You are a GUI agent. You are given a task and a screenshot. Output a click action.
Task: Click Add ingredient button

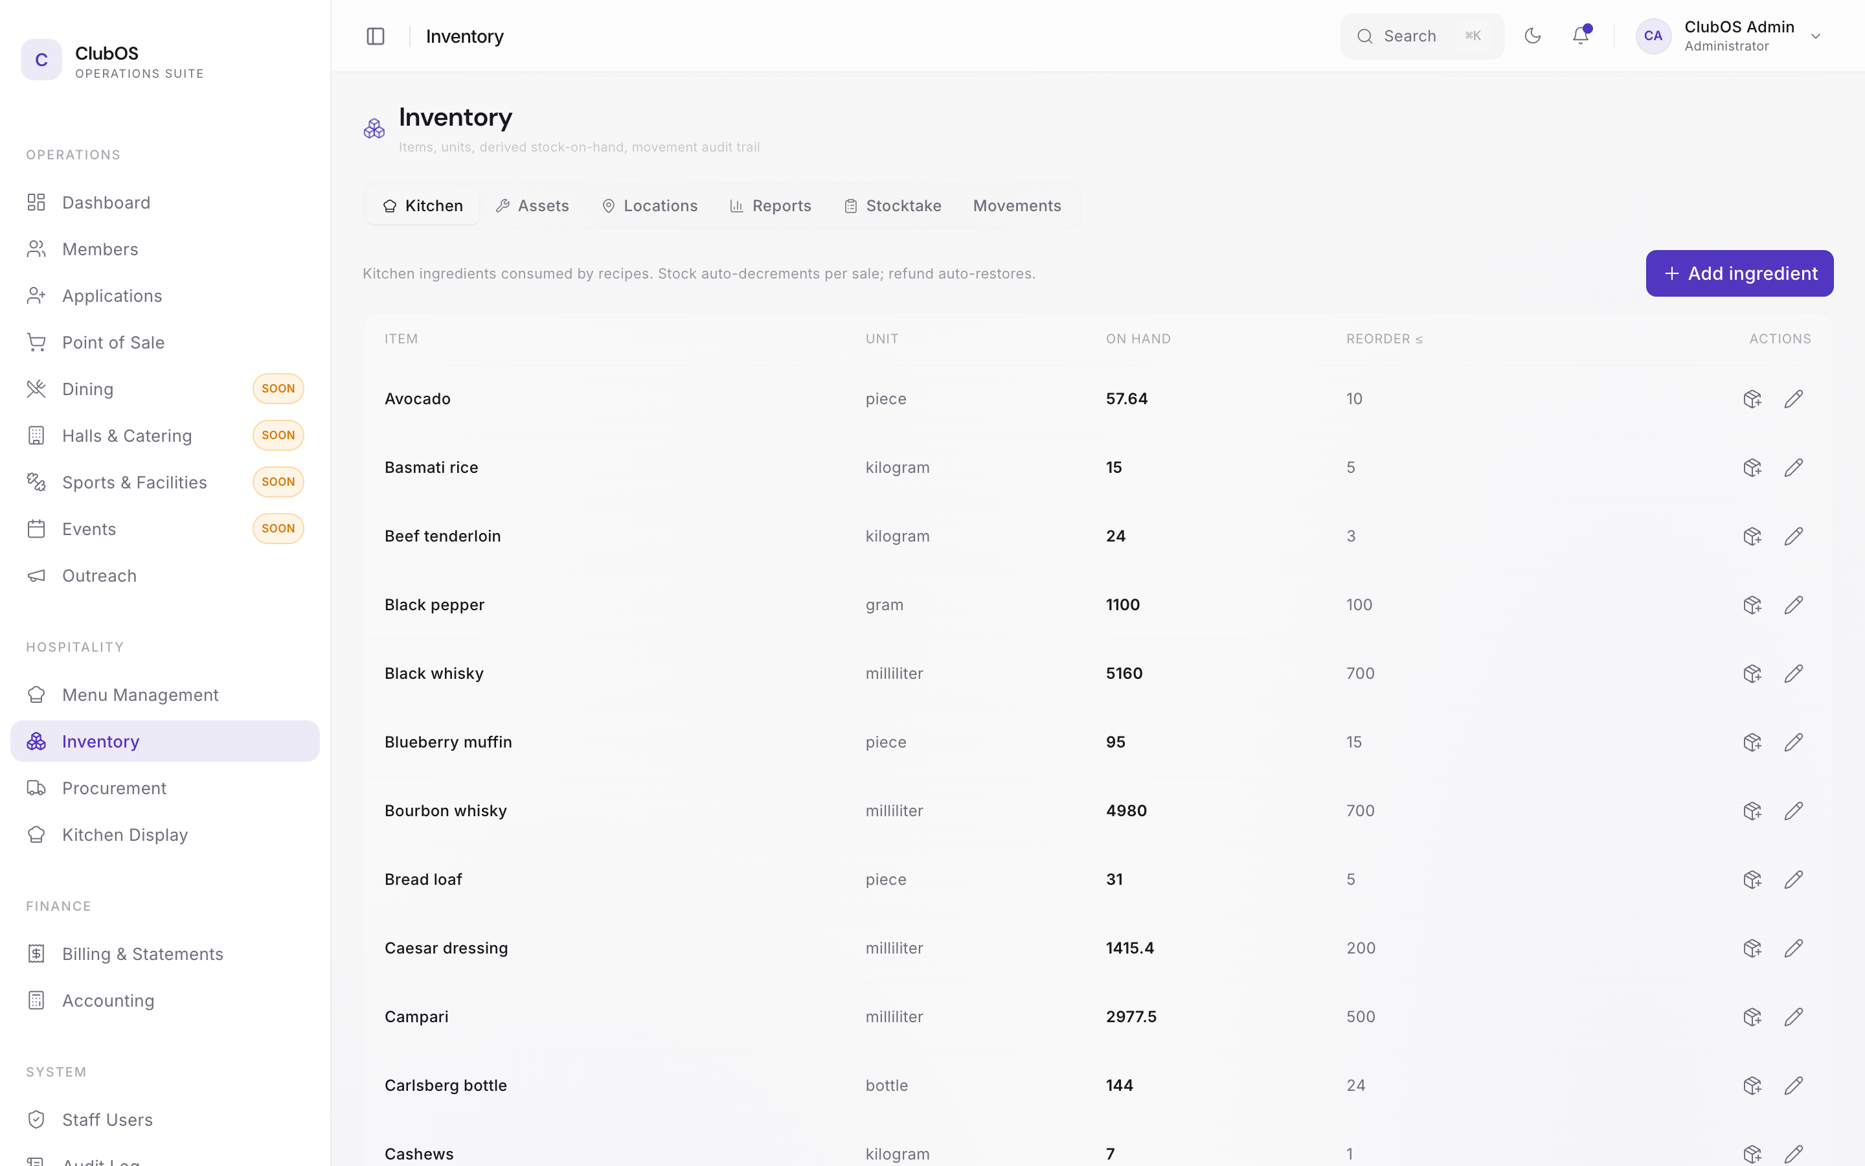coord(1739,273)
